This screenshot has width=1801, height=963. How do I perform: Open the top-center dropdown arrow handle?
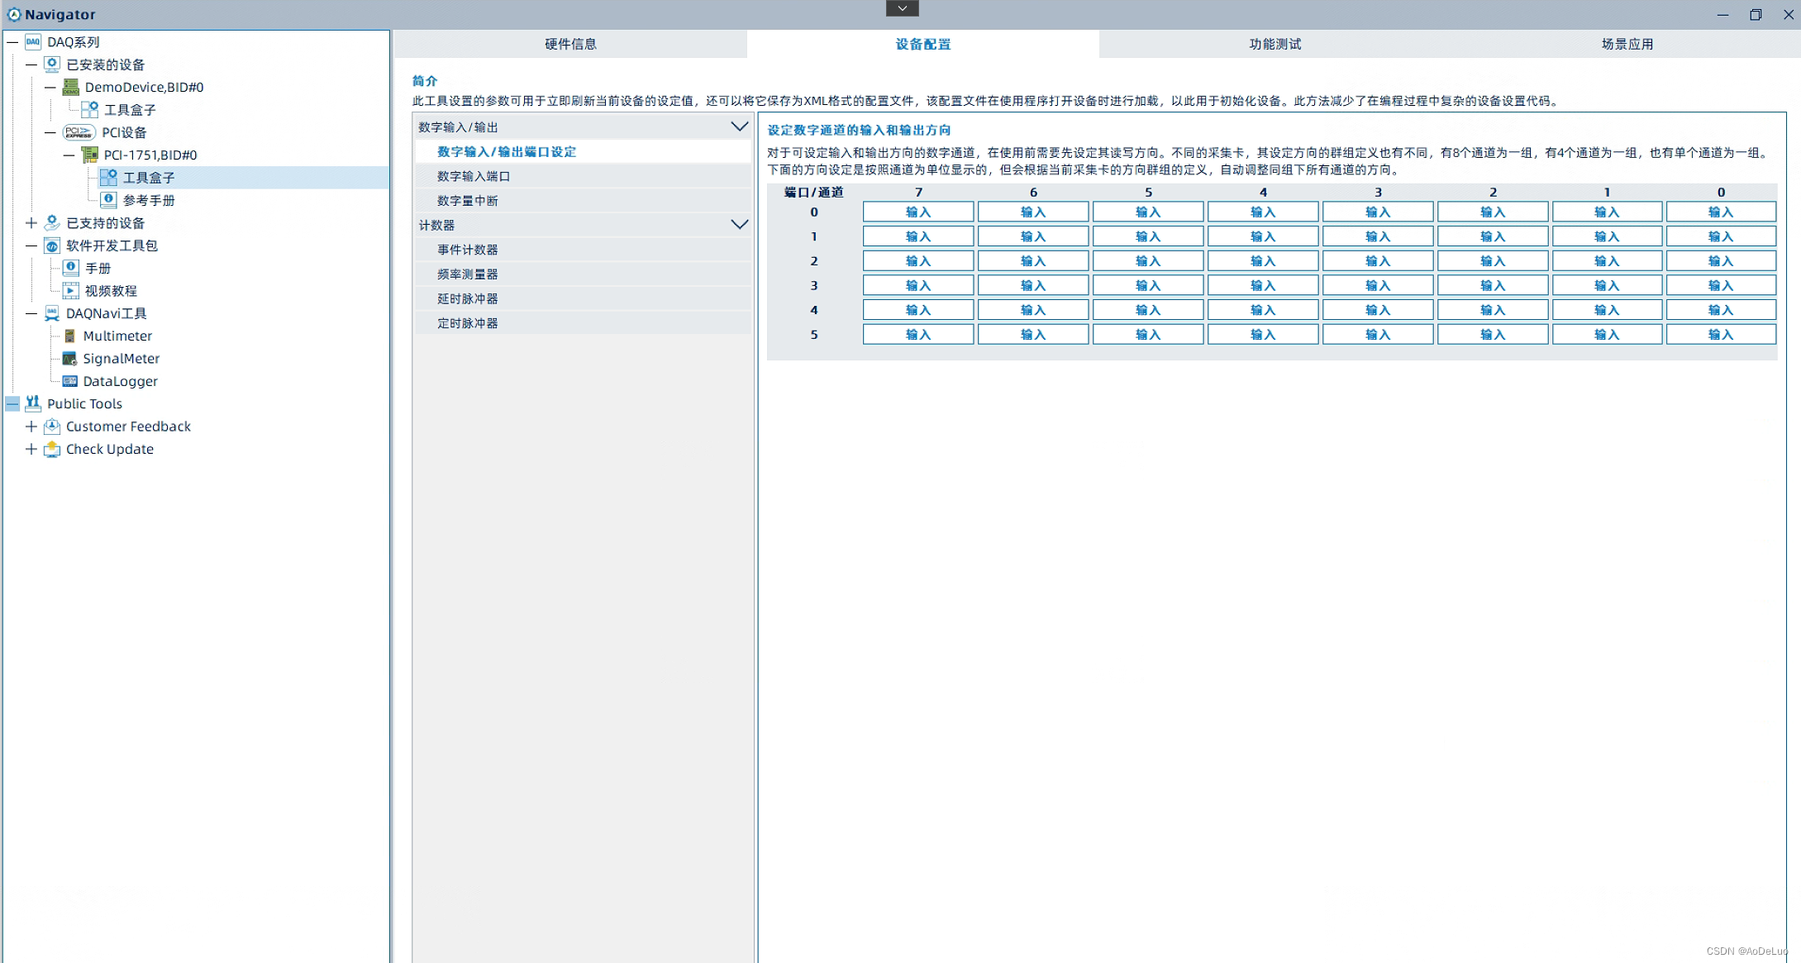click(x=903, y=8)
